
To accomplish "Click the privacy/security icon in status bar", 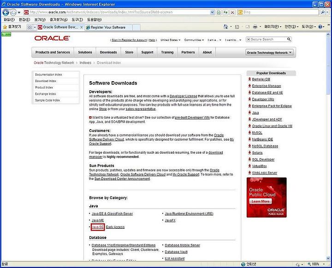I will (x=298, y=264).
